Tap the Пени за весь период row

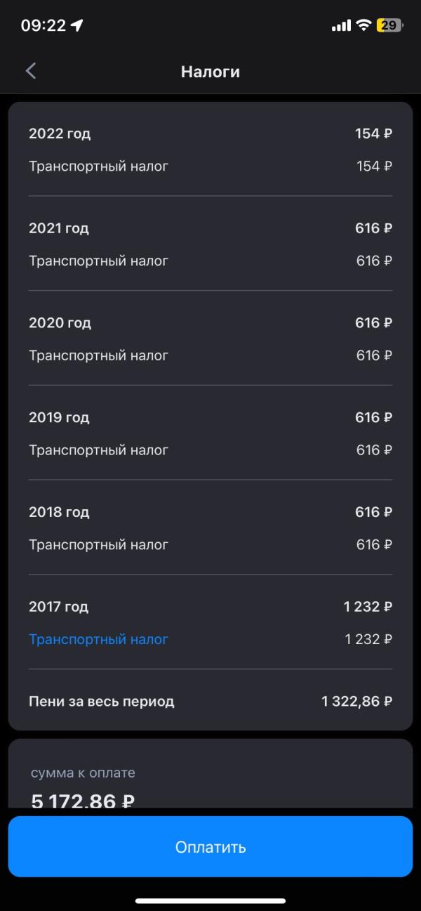point(210,701)
